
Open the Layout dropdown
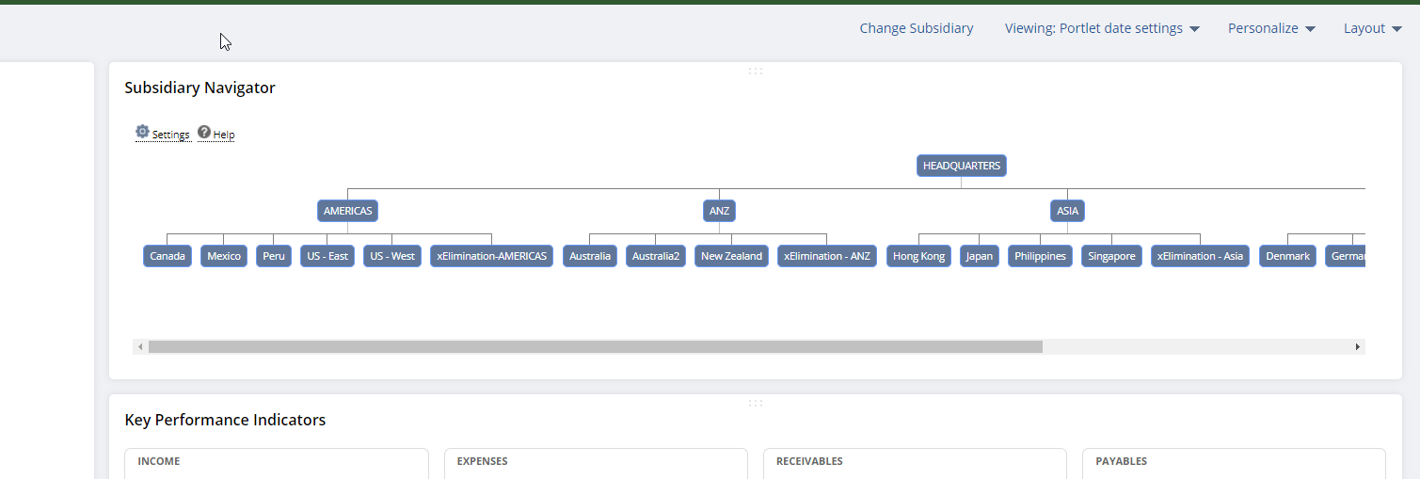click(x=1372, y=28)
